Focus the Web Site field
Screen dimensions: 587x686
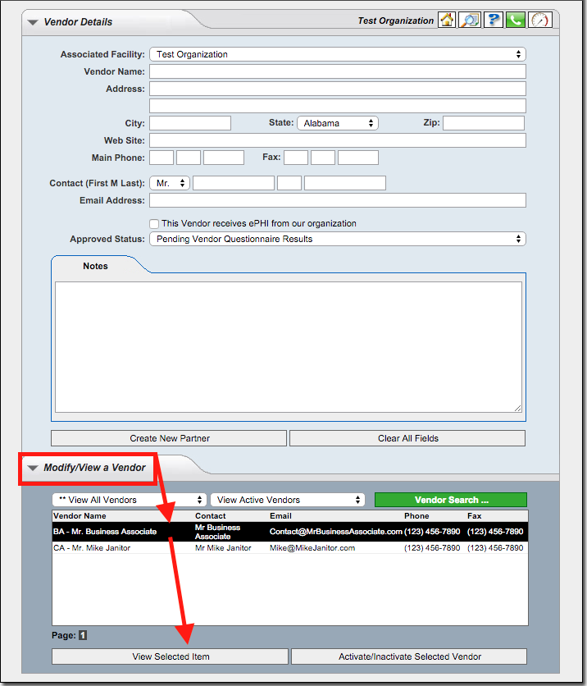[338, 140]
